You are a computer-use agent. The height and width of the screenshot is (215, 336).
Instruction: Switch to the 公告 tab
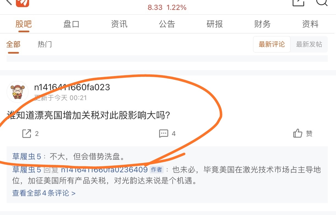point(167,24)
